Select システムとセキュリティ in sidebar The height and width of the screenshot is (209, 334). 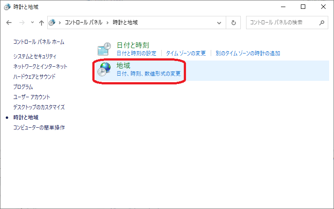click(35, 56)
